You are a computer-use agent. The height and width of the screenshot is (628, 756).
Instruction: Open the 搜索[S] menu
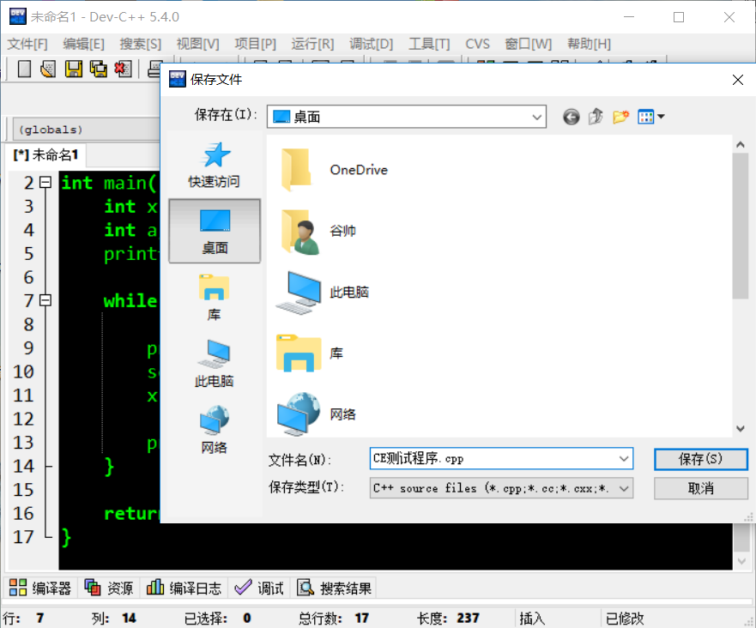141,45
